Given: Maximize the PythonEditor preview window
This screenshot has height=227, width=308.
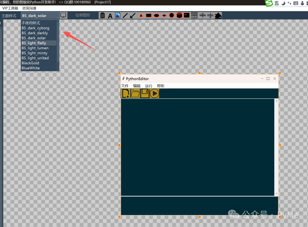Looking at the screenshot, I should (x=268, y=78).
